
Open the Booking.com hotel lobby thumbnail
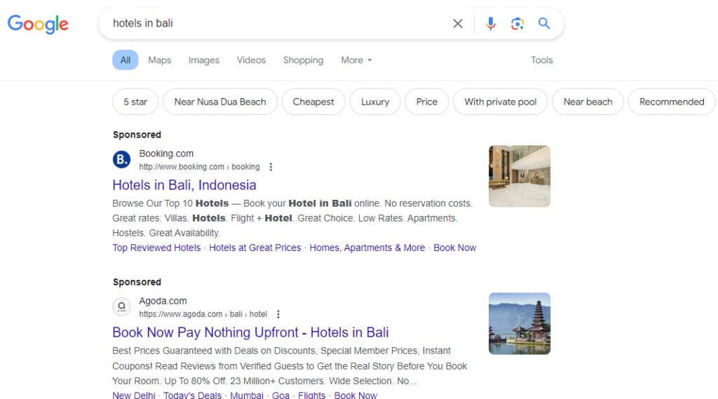click(520, 177)
